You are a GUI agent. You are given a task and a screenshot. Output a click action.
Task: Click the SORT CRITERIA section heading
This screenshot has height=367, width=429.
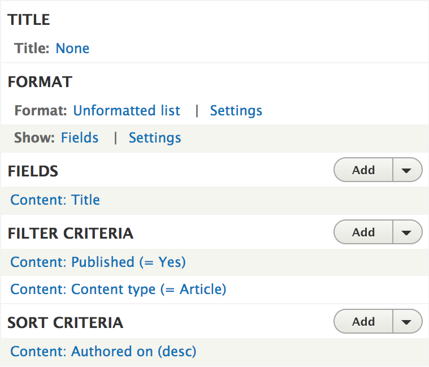[x=66, y=323]
